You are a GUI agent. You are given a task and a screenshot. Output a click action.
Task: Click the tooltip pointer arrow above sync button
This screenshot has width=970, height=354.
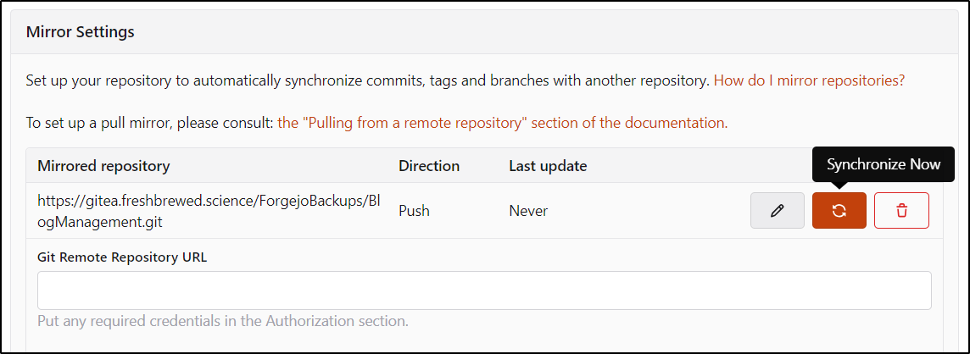pyautogui.click(x=839, y=185)
